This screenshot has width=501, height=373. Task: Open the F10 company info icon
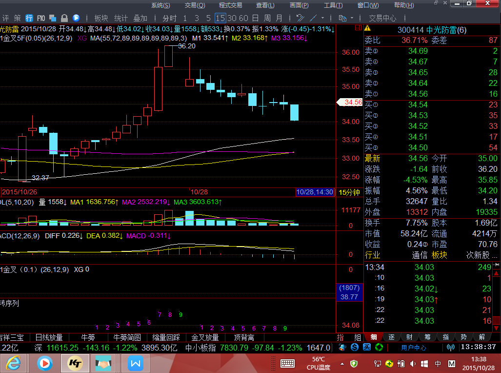41,18
